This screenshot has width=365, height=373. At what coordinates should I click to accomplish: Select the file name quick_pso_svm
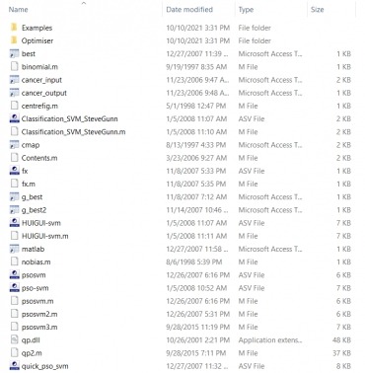(45, 366)
